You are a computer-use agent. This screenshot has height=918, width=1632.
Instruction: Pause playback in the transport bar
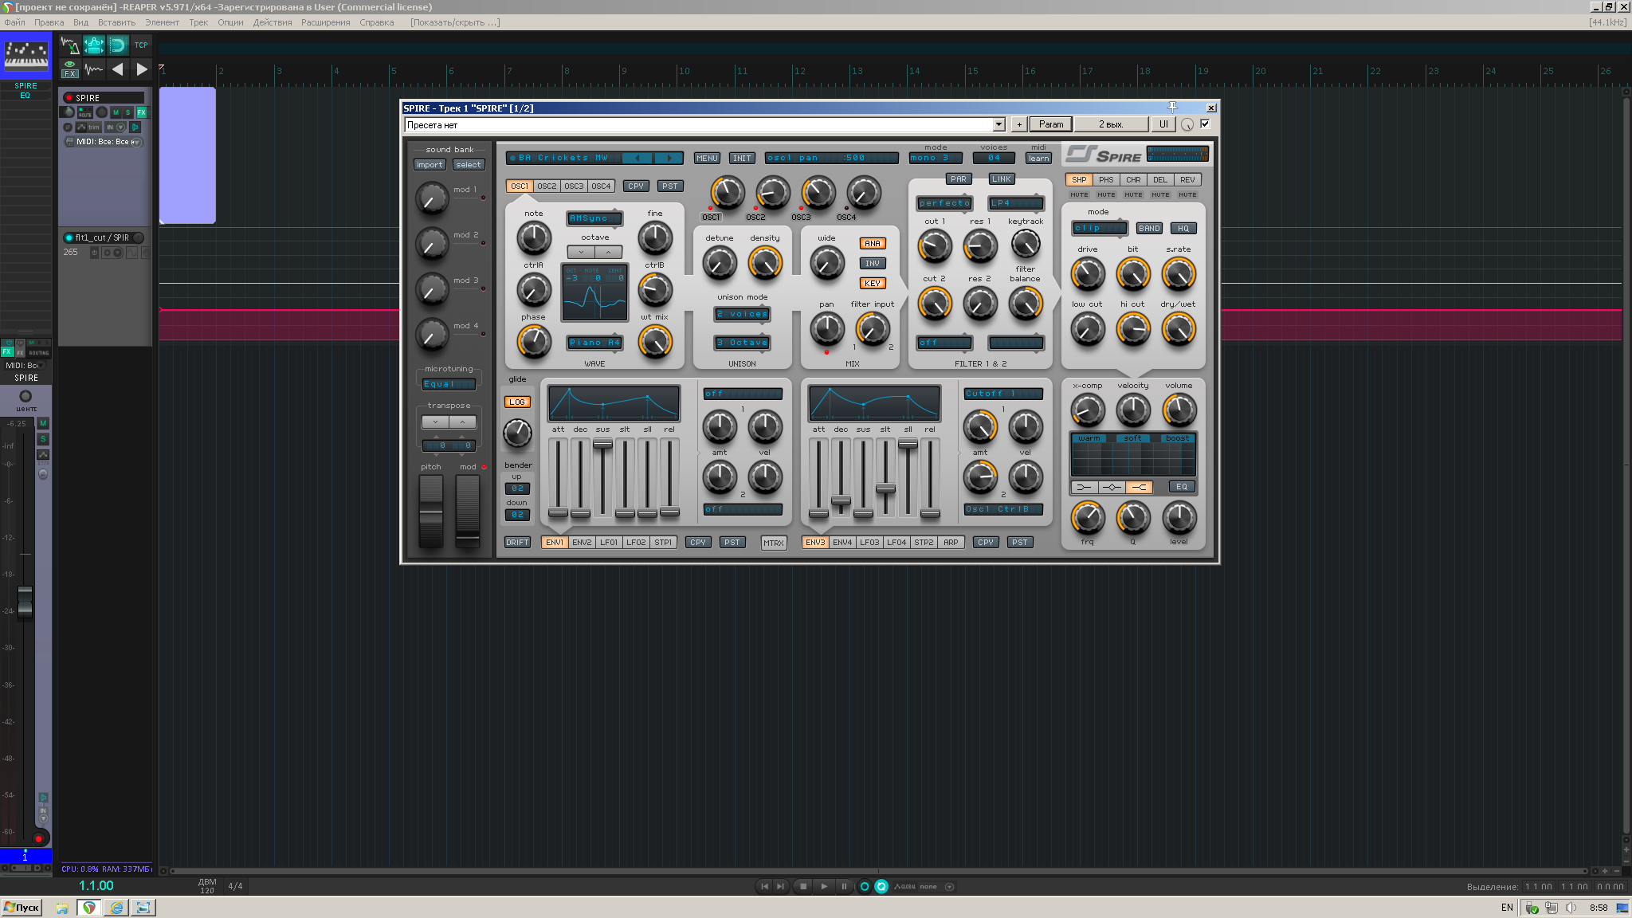[x=844, y=886]
